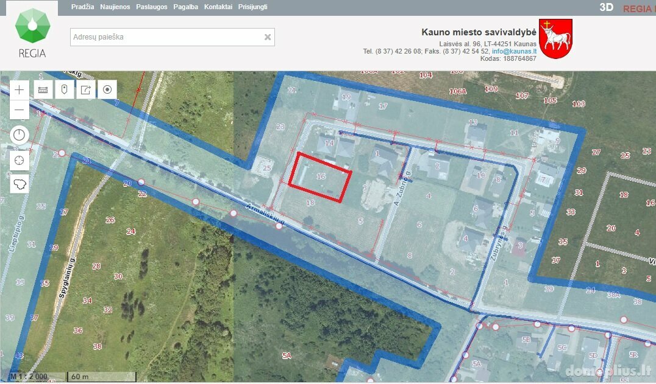Click address label 5C on map
This screenshot has height=384, width=656.
coord(562,347)
